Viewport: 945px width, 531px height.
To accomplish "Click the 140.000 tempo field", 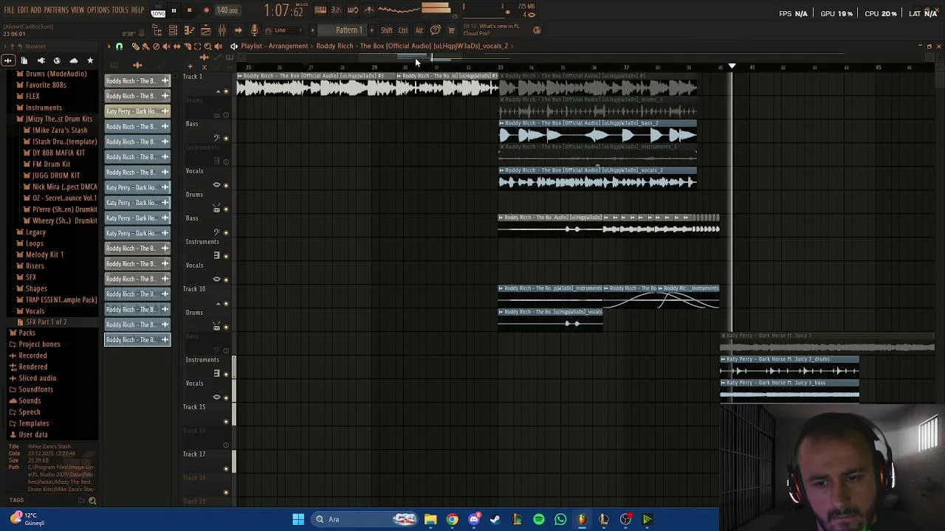I will 227,10.
